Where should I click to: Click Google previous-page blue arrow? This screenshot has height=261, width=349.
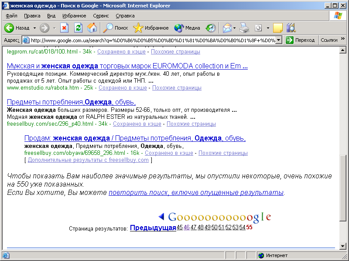tap(161, 216)
